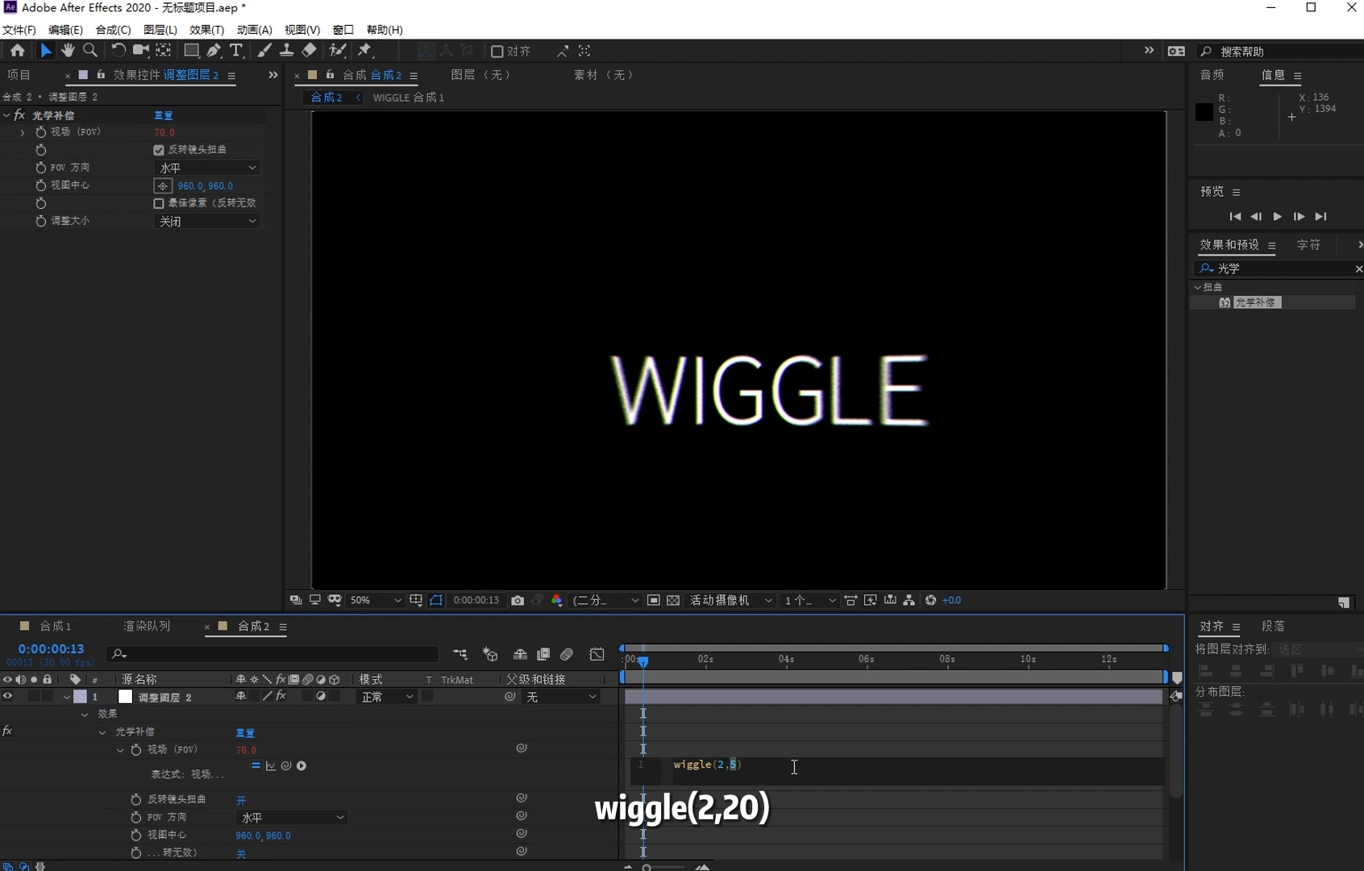Select the Rotation tool
Screen dimensions: 1364x871
118,51
